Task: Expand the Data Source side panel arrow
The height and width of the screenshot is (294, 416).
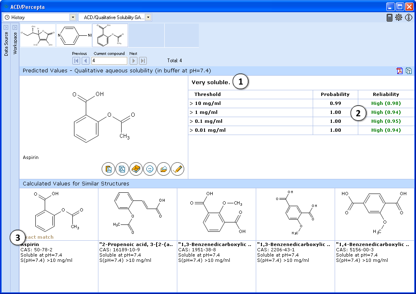Action: (x=6, y=27)
